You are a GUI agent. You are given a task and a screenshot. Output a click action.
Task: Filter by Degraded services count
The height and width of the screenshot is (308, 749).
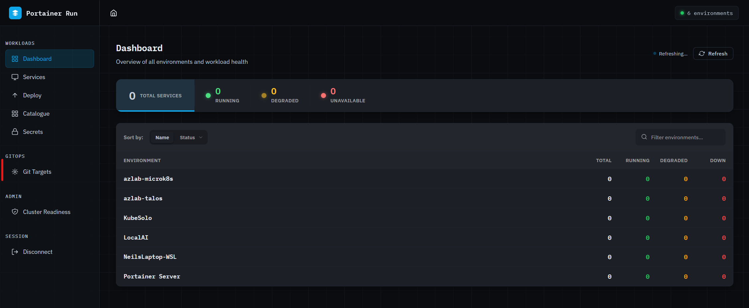pos(280,95)
